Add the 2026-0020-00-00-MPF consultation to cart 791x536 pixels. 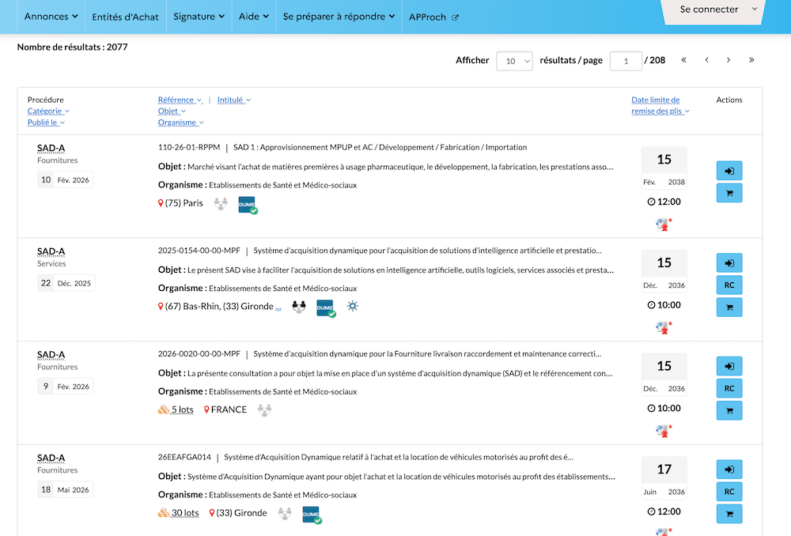[x=729, y=410]
